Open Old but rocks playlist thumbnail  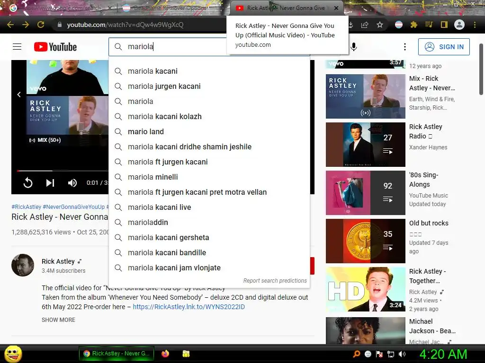pyautogui.click(x=365, y=241)
